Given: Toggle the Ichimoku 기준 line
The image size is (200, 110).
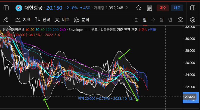Looking at the screenshot, I should (120, 30).
